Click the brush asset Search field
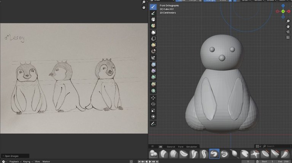This screenshot has width=292, height=163. tap(276, 146)
